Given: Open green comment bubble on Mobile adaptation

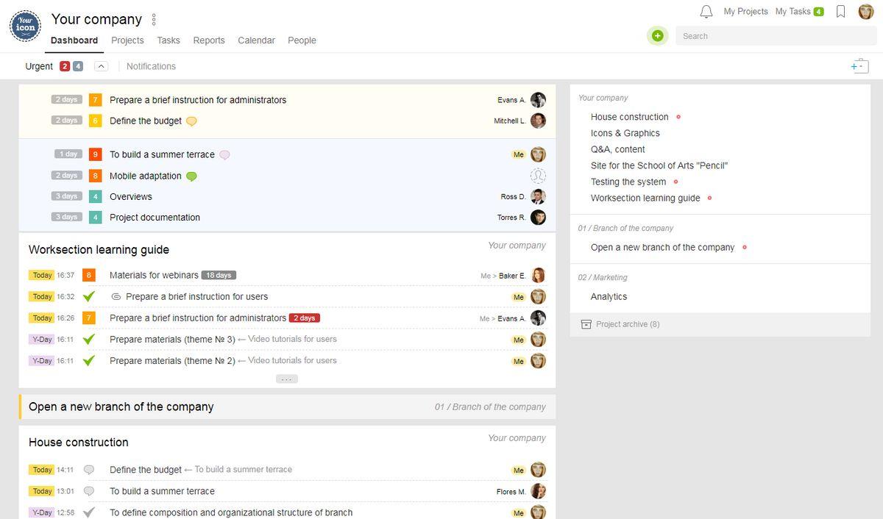Looking at the screenshot, I should click(x=191, y=176).
